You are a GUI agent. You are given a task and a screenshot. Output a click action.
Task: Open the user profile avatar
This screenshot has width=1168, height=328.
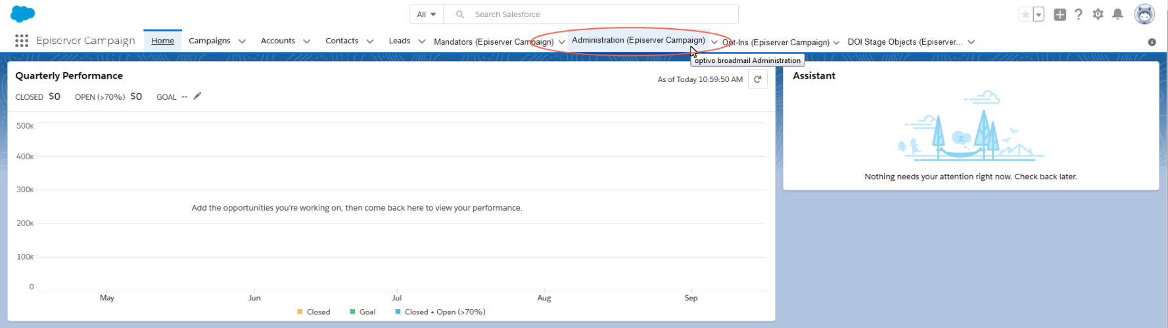coord(1144,14)
